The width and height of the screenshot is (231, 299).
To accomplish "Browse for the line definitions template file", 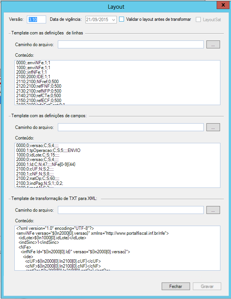I will pos(213,45).
